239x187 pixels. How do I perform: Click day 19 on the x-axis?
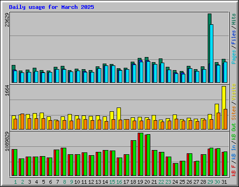(140, 182)
